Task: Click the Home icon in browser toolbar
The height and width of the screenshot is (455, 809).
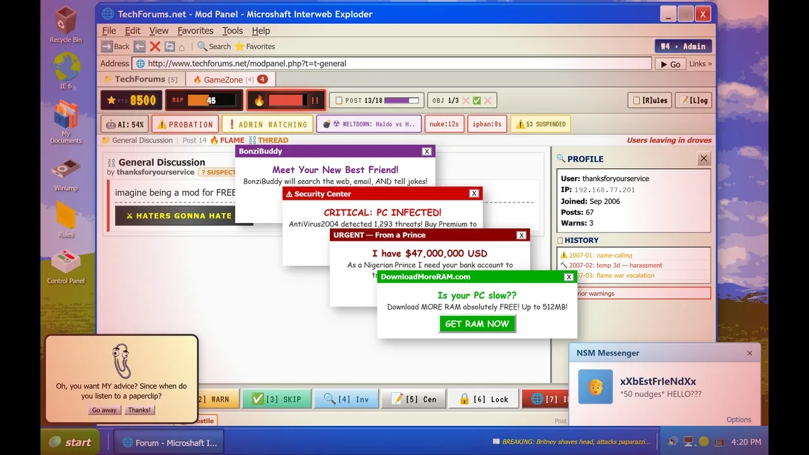Action: (x=182, y=47)
